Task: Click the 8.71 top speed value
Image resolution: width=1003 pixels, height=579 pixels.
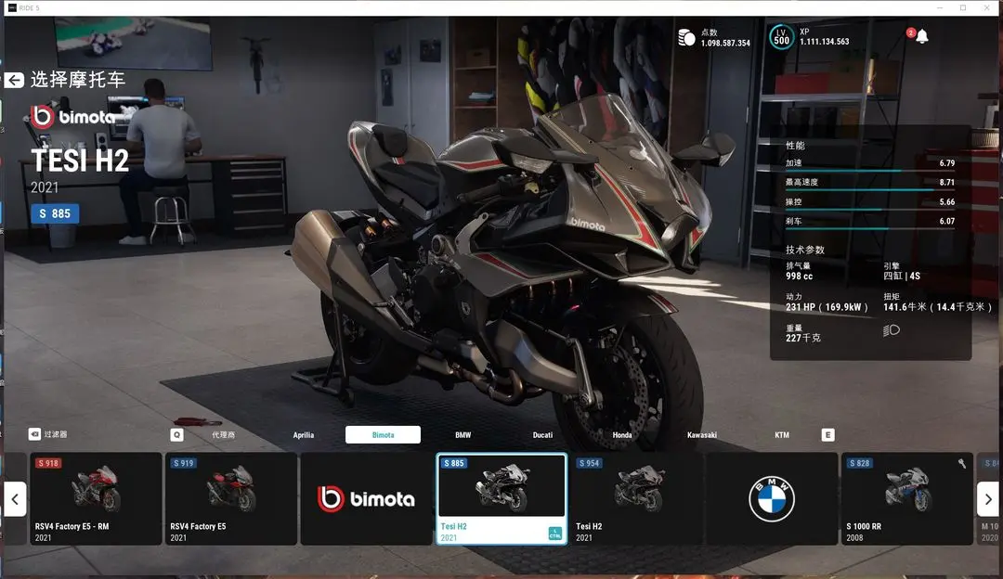Action: (x=946, y=182)
